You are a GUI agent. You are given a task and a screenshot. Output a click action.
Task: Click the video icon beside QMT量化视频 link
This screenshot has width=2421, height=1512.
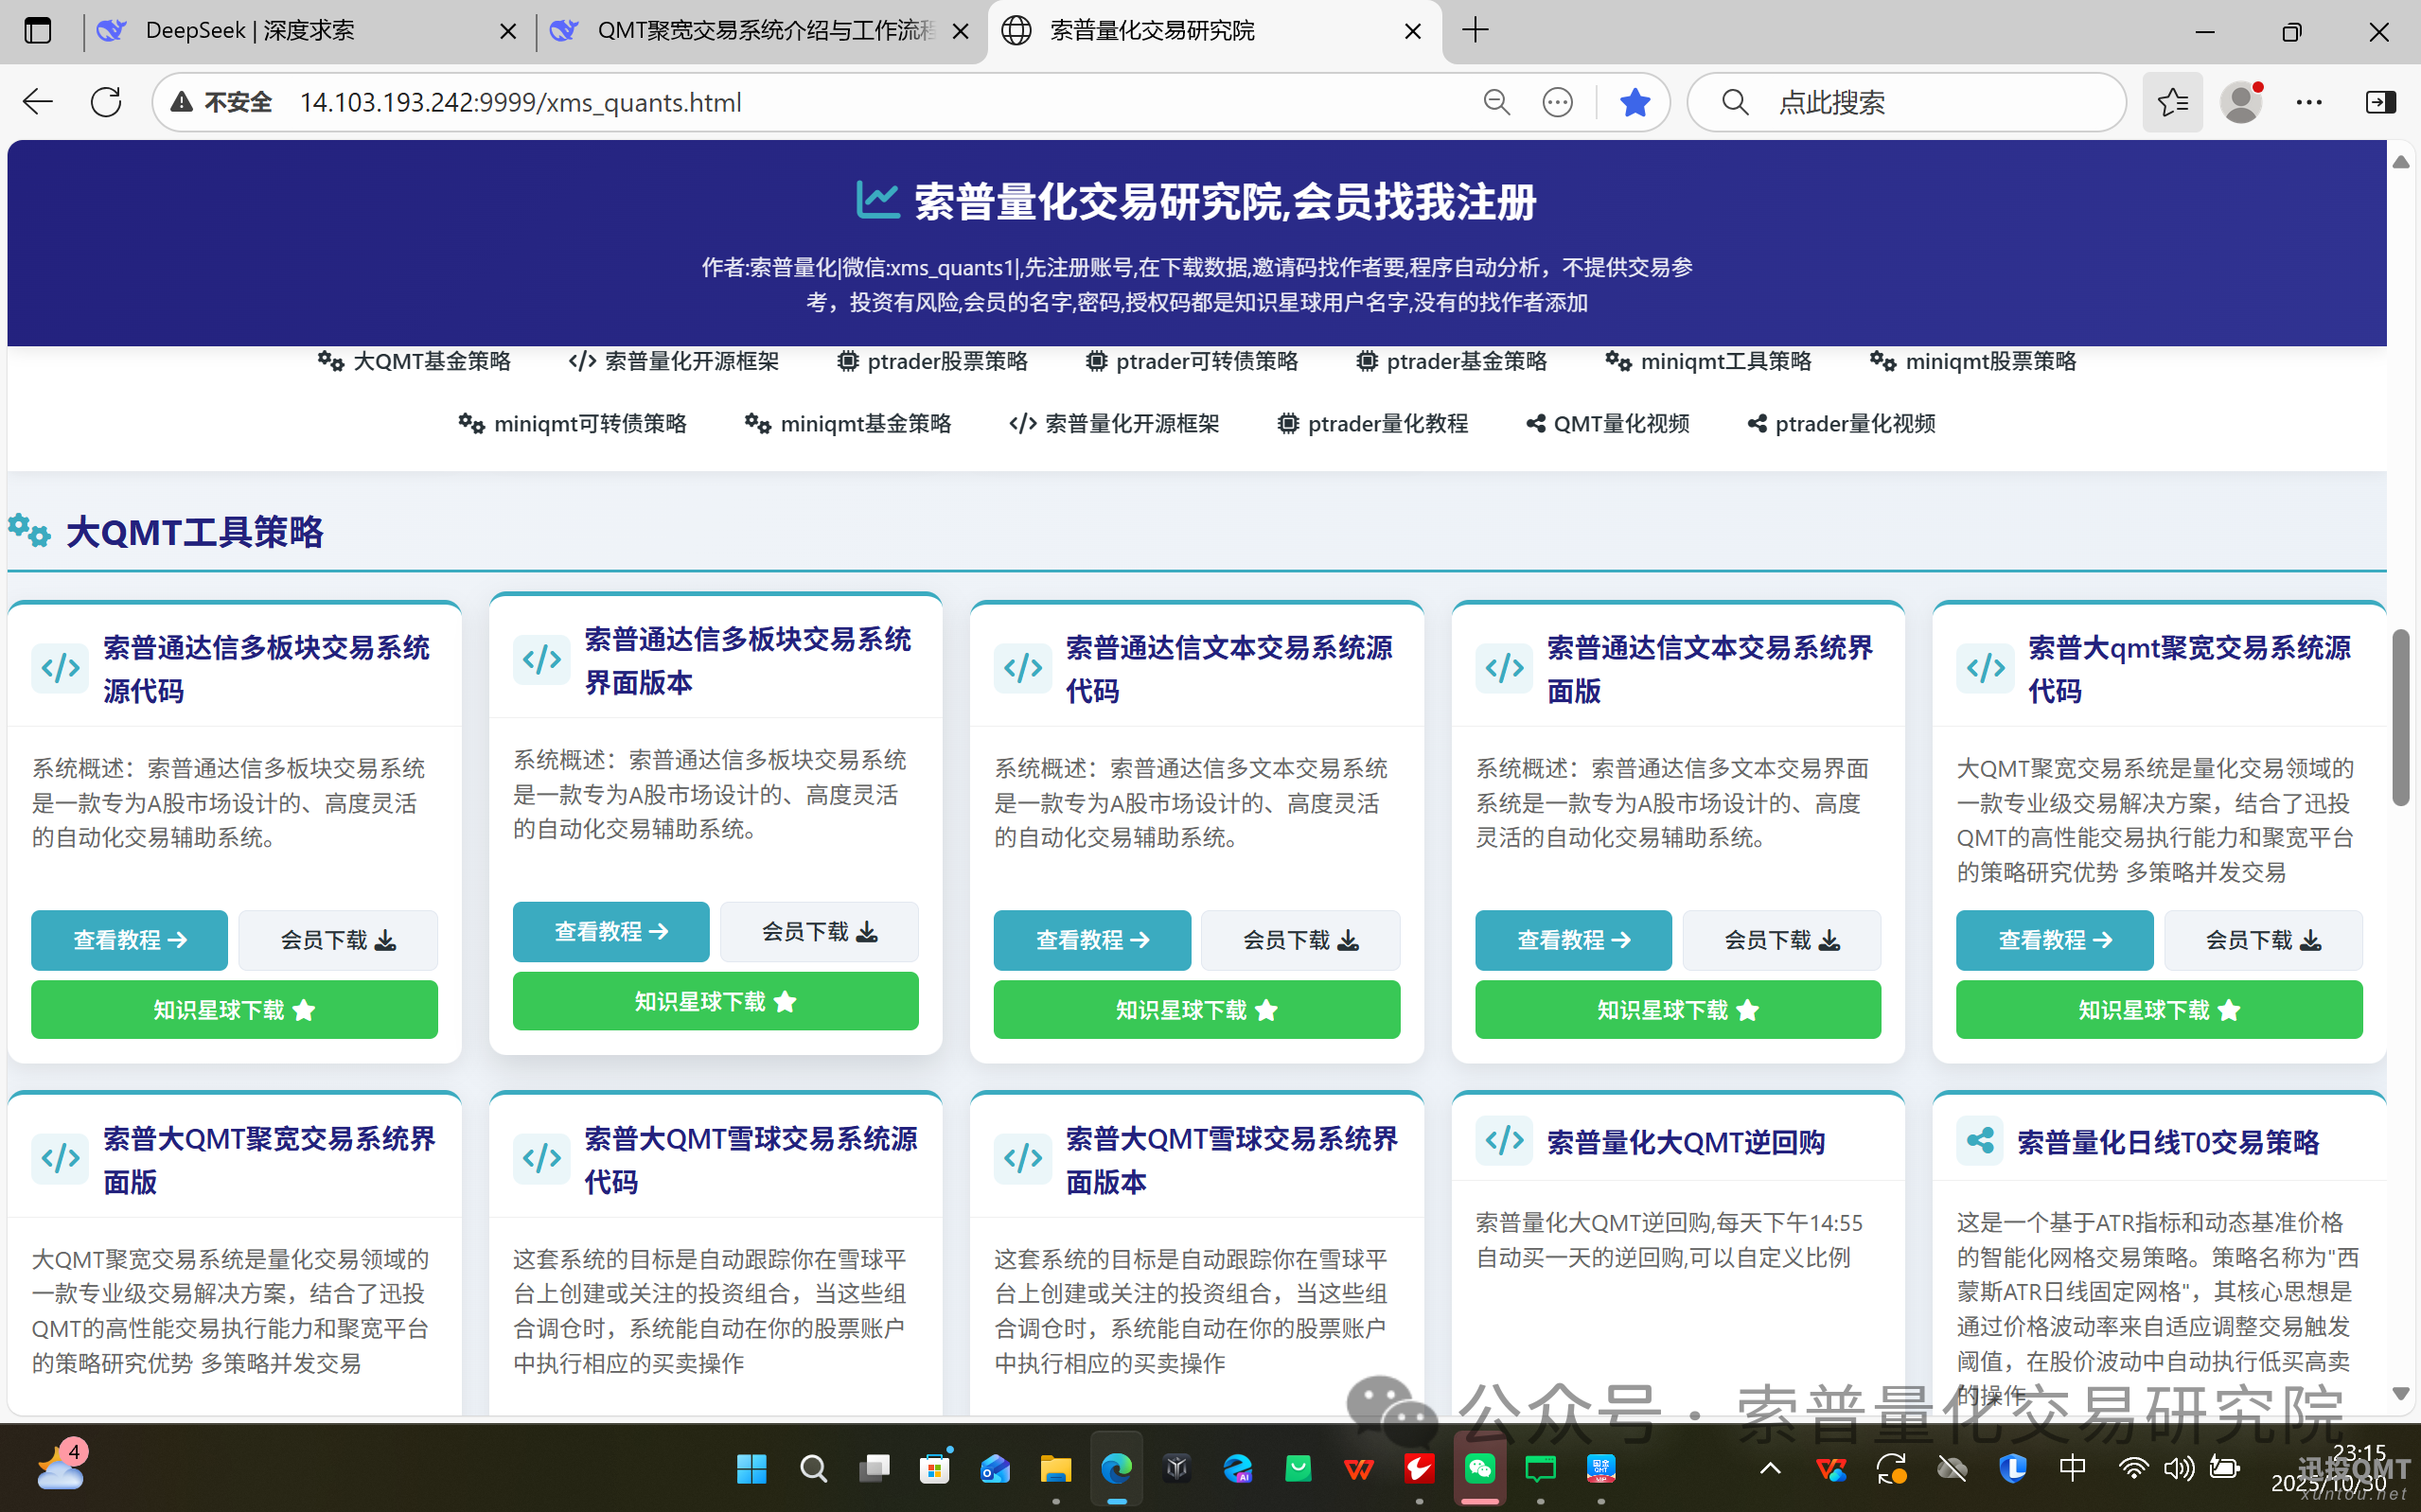[x=1535, y=423]
